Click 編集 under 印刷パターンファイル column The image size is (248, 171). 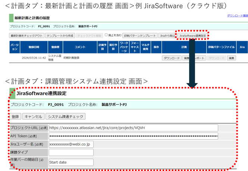[232, 58]
